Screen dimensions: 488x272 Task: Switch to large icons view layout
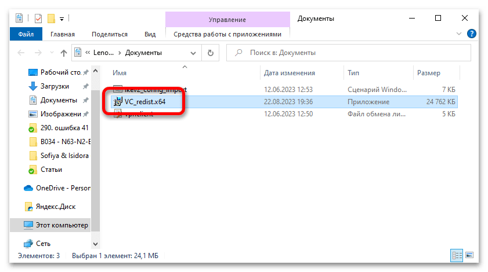[x=469, y=255]
